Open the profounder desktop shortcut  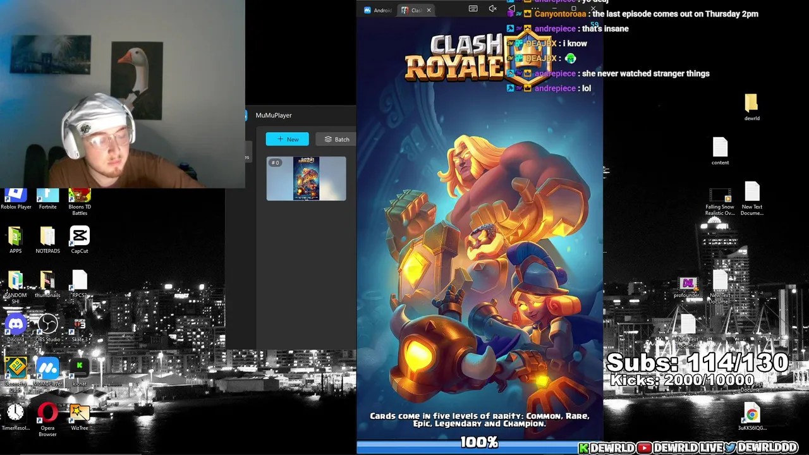687,288
